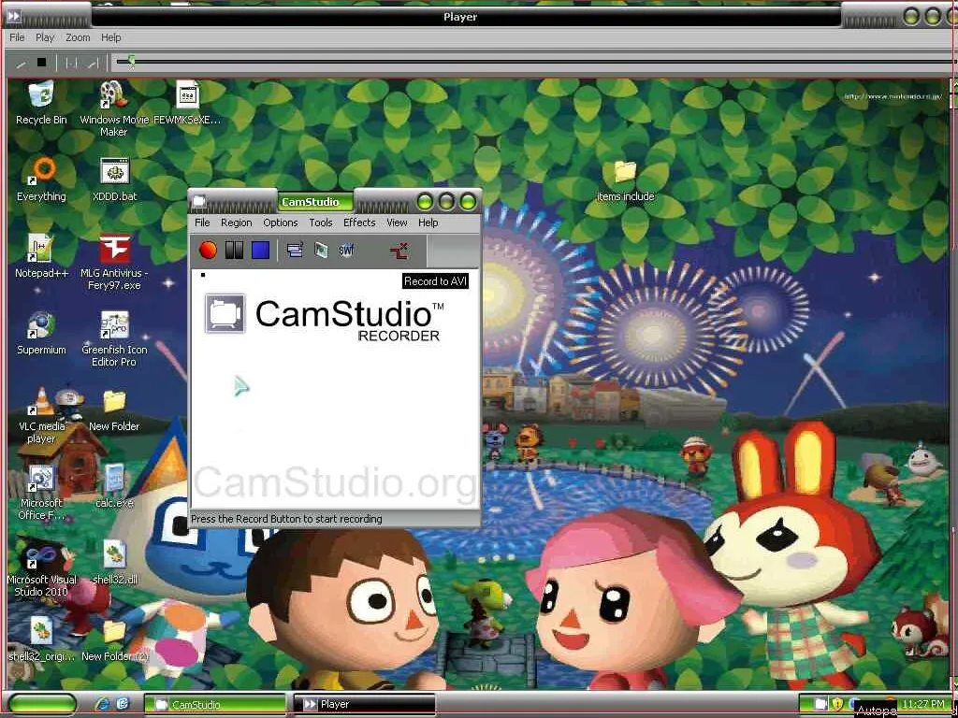Image resolution: width=958 pixels, height=718 pixels.
Task: Select the Recycle Bin desktop icon
Action: point(41,103)
